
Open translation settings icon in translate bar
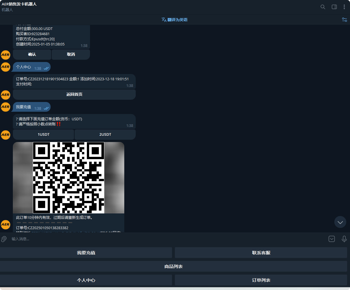tap(344, 20)
